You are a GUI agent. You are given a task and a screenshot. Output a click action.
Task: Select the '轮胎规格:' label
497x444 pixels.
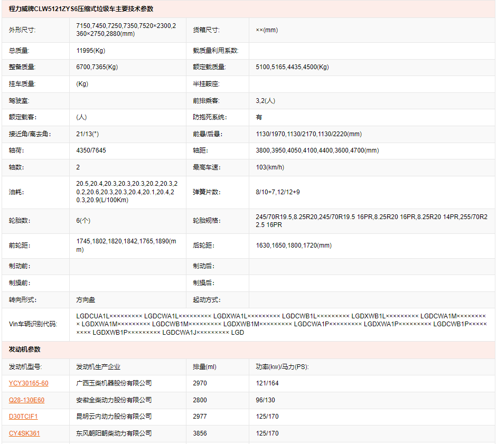[207, 221]
